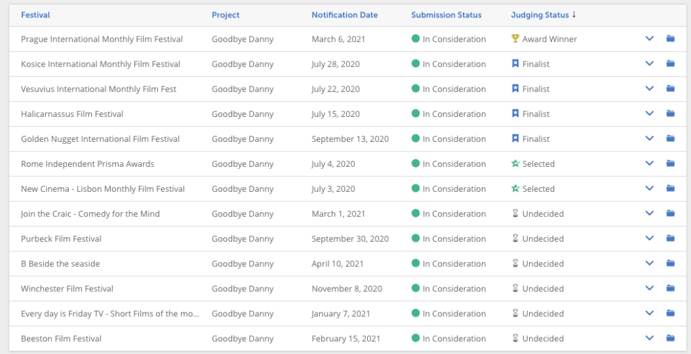Expand the Join the Craic row chevron
This screenshot has height=354, width=691.
(x=649, y=213)
